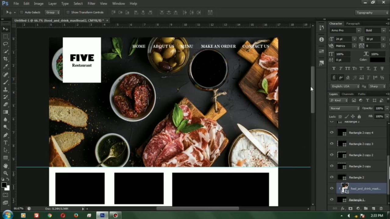The image size is (390, 219).
Task: Open the Image menu
Action: 38,4
